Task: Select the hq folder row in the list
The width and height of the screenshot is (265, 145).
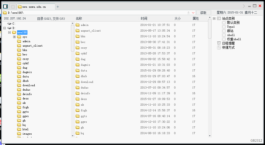Action: [141, 133]
